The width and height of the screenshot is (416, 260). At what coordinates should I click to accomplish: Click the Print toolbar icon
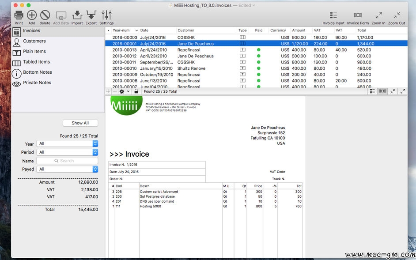click(19, 15)
